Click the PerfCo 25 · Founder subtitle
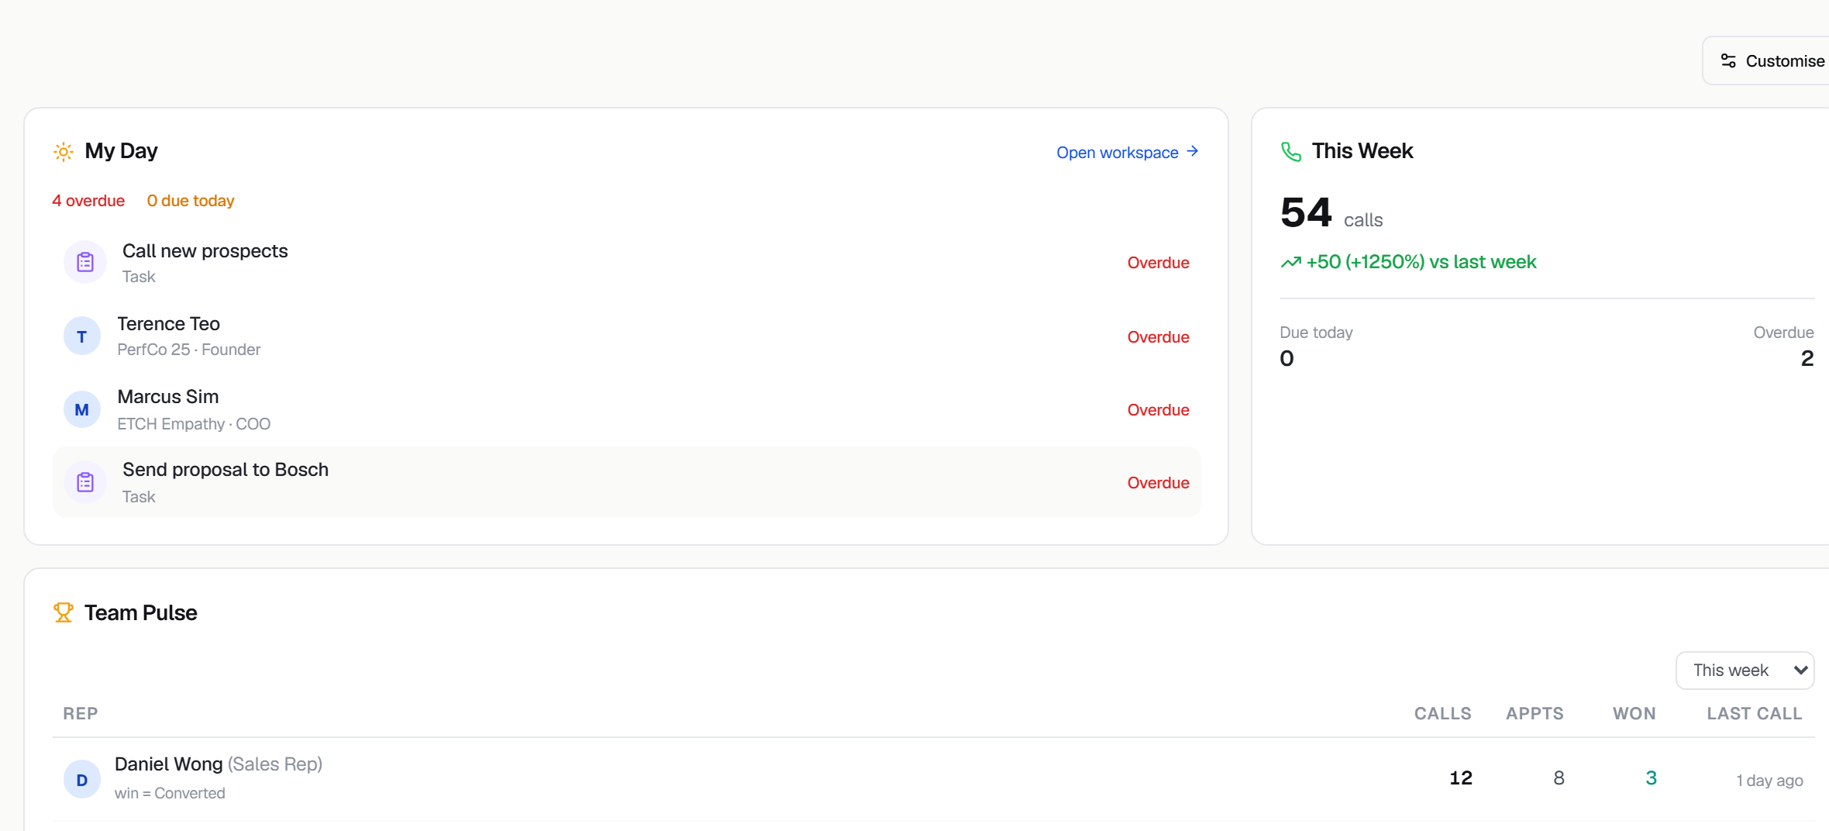 pyautogui.click(x=189, y=350)
